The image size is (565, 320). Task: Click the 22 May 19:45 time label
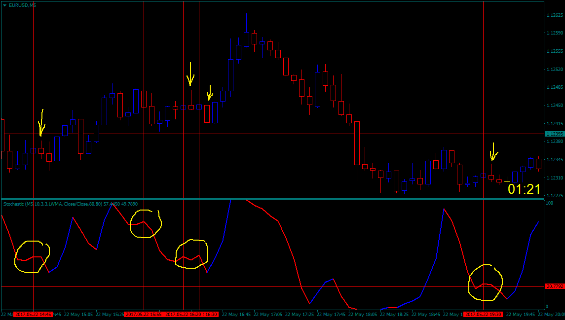tap(521, 314)
